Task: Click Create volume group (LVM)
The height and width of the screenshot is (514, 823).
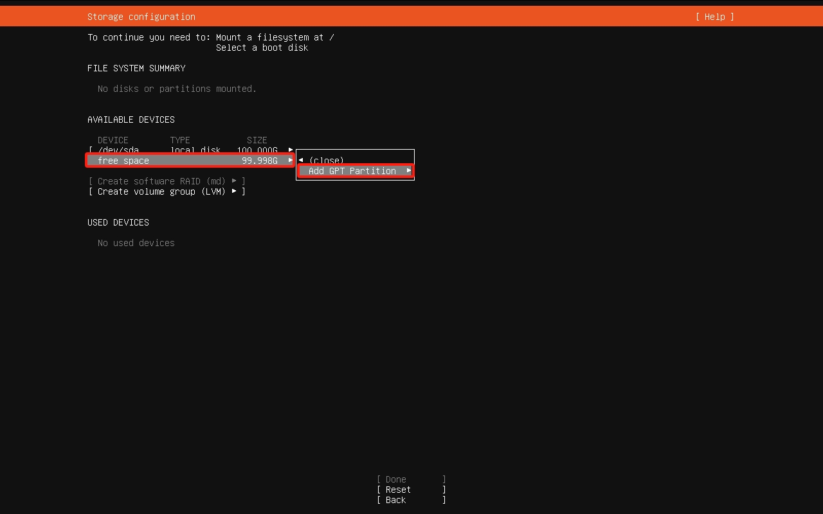Action: [x=167, y=191]
